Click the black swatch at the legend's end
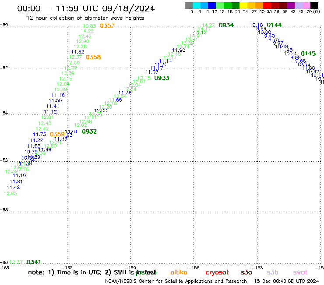Viewport: 324px width, 285px height. pyautogui.click(x=314, y=5)
